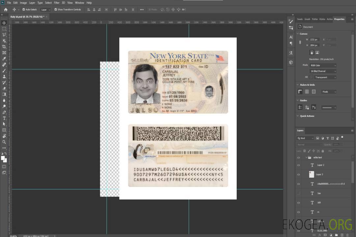Select the Gradient tool
The height and width of the screenshot is (237, 356).
pyautogui.click(x=4, y=94)
